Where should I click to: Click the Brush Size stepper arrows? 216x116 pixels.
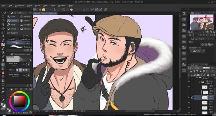(x=26, y=64)
